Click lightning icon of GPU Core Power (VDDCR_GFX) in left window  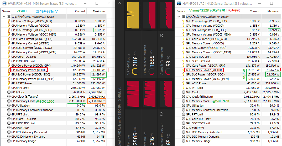pyautogui.click(x=9, y=66)
